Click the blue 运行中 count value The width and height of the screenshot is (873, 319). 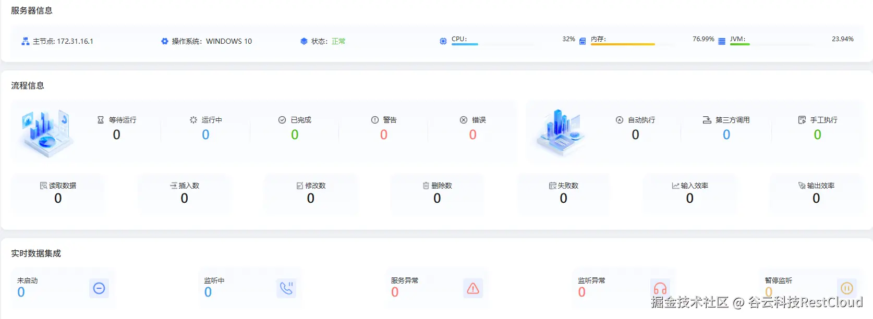coord(206,135)
